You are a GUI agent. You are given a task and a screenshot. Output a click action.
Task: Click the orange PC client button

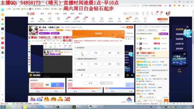pos(162,19)
